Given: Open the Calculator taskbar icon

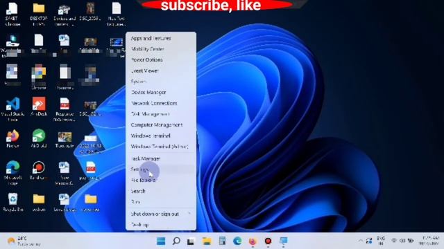Looking at the screenshot, I should pyautogui.click(x=222, y=241).
